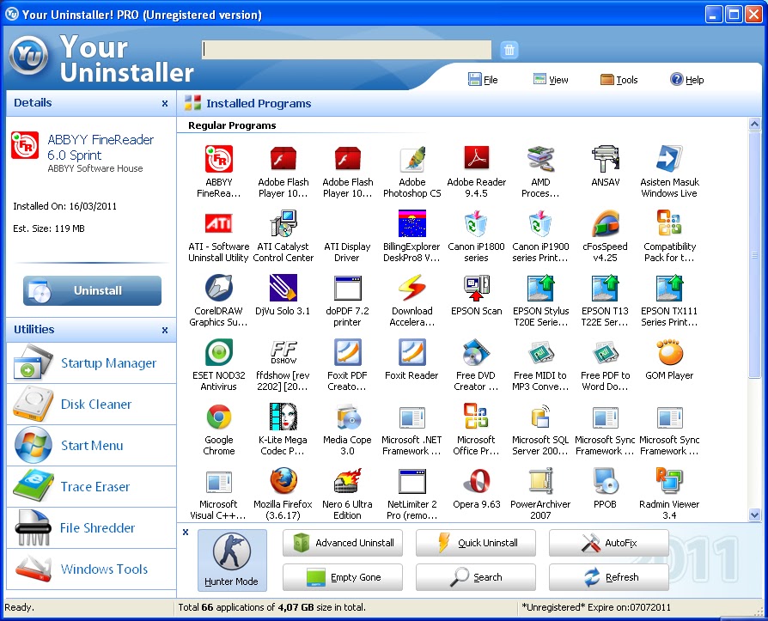This screenshot has width=768, height=621.
Task: Select Foxit Reader icon
Action: (x=411, y=352)
